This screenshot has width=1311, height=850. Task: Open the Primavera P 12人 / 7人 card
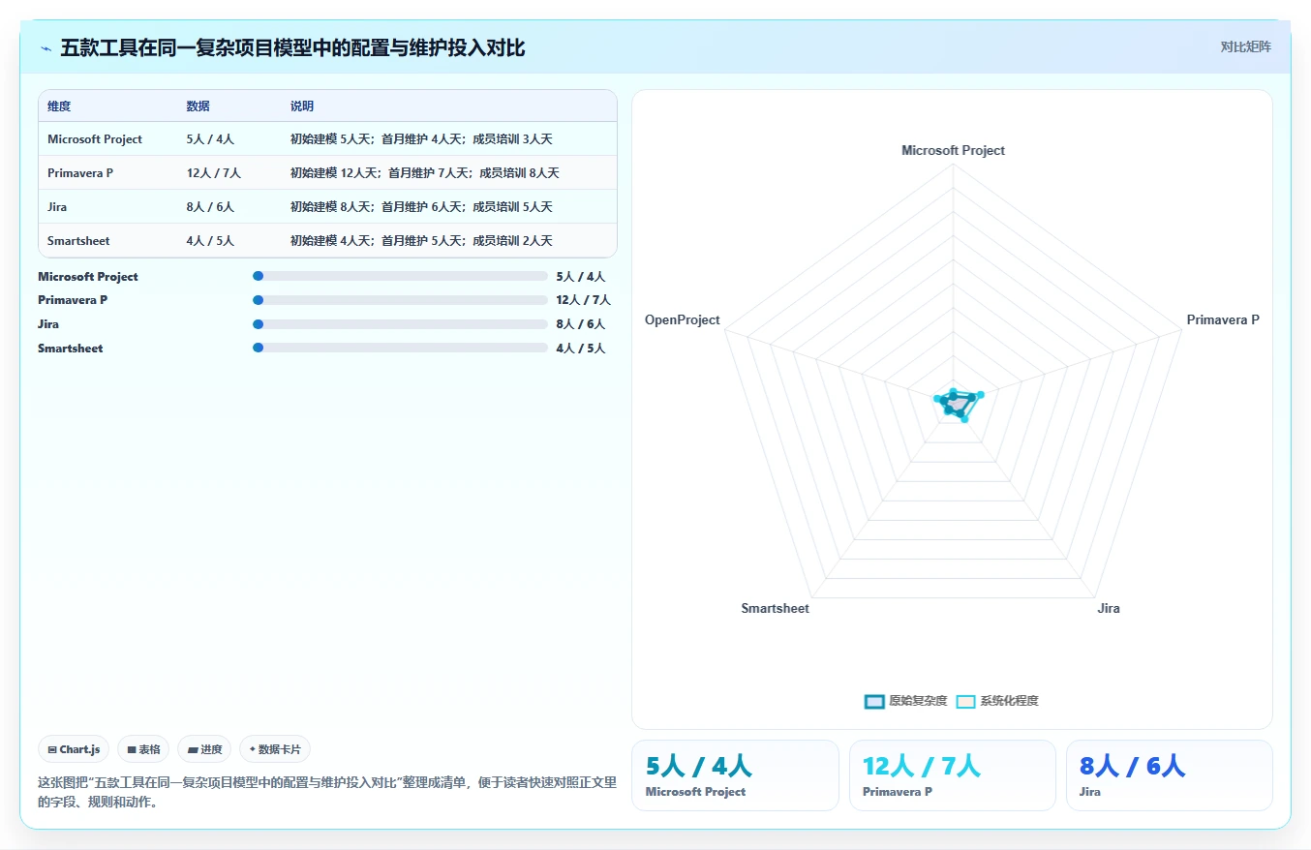pos(952,775)
